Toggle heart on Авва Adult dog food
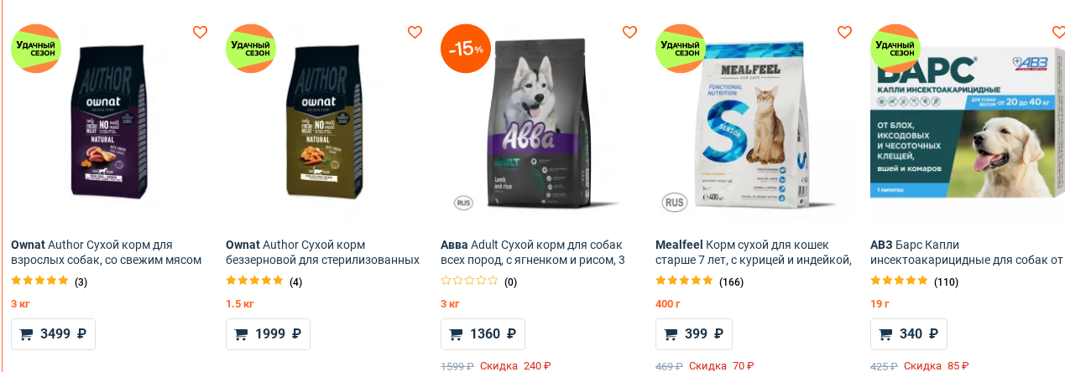1065x372 pixels. click(629, 32)
